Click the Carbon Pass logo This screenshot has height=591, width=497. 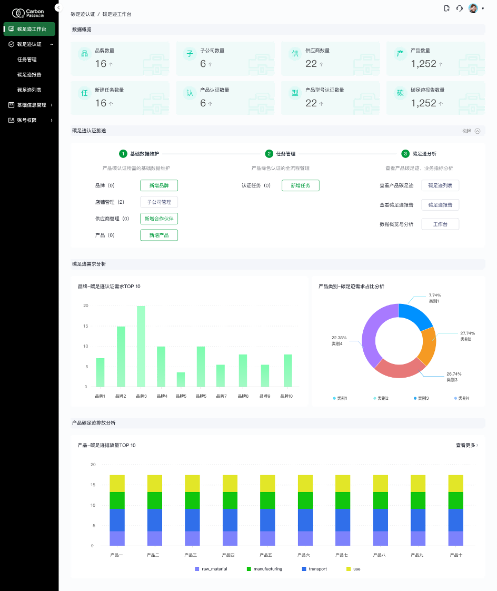coord(28,13)
